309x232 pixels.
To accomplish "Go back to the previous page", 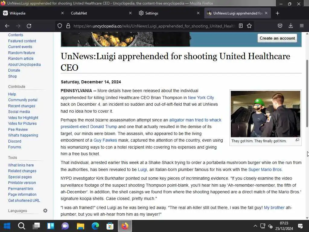I will tap(7, 26).
